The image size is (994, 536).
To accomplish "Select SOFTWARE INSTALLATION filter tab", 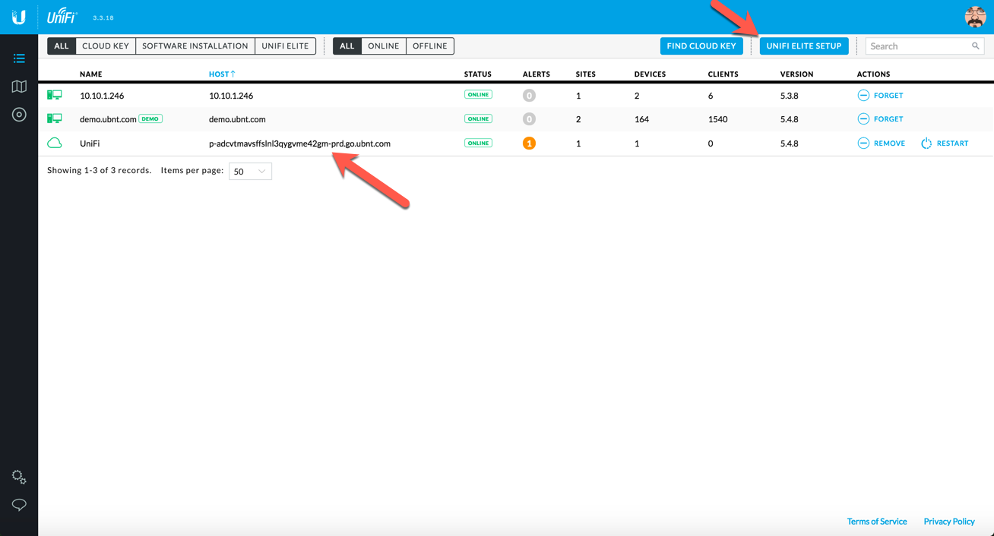I will tap(195, 46).
